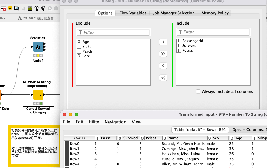The height and width of the screenshot is (168, 267).
Task: Open the File menu in table window
Action: pyautogui.click(x=67, y=122)
